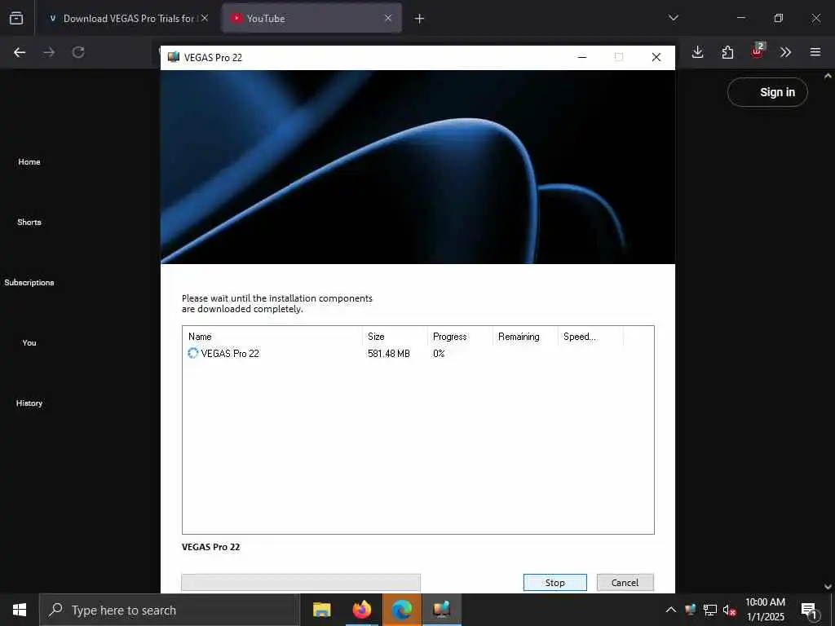Open YouTube Shorts in sidebar
Viewport: 835px width, 626px height.
coord(29,222)
